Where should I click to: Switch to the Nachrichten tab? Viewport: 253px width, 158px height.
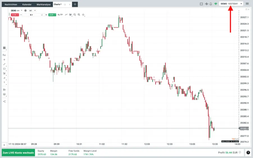click(x=11, y=4)
